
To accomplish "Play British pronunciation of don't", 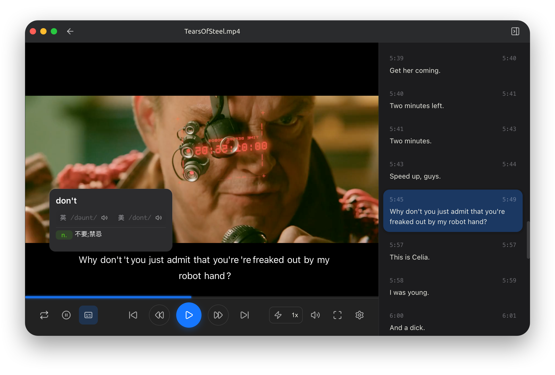I will tap(104, 218).
